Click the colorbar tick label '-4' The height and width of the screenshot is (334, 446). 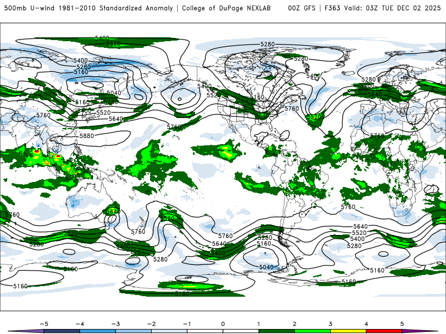80,324
